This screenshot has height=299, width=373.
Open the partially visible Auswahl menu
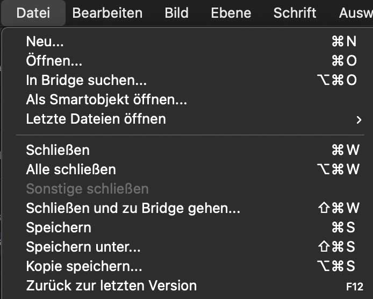[356, 13]
